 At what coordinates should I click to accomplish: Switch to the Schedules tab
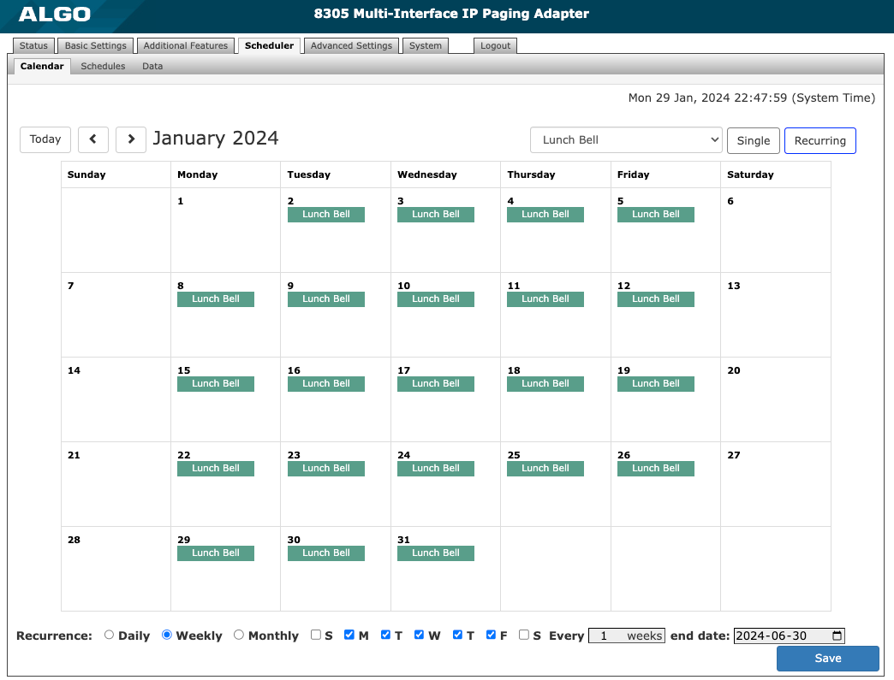[102, 66]
